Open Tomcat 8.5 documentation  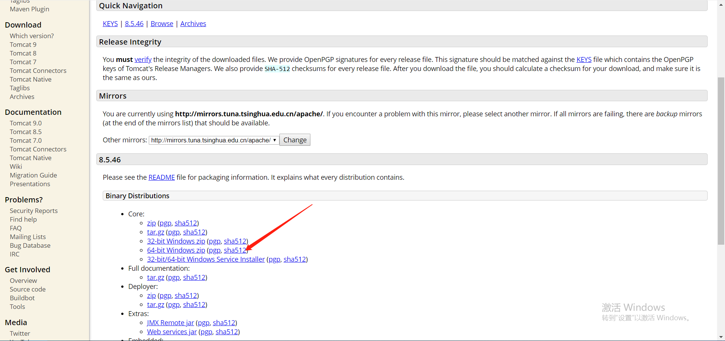pyautogui.click(x=26, y=132)
